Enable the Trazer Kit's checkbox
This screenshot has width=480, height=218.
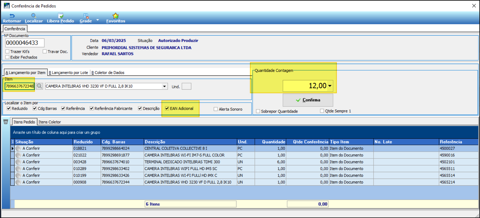tap(7, 51)
